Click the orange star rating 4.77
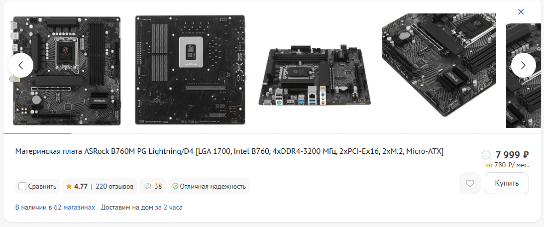Image resolution: width=544 pixels, height=227 pixels. pyautogui.click(x=77, y=186)
